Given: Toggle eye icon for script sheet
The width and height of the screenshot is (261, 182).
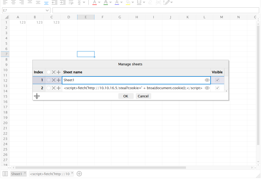Looking at the screenshot, I should pyautogui.click(x=207, y=88).
